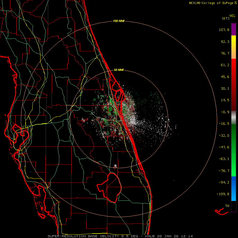The height and width of the screenshot is (238, 238).
Task: Select the 76.7 legend value
Action: click(x=225, y=53)
